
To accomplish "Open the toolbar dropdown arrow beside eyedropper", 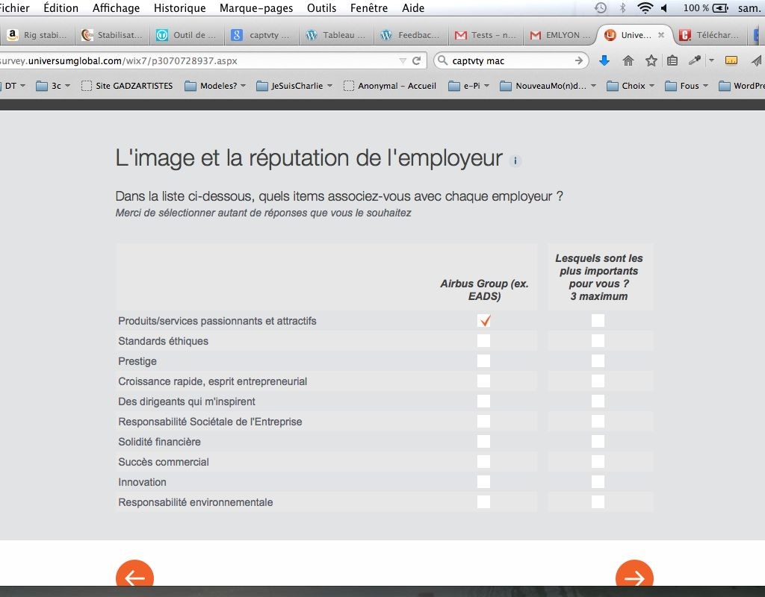I will point(711,60).
